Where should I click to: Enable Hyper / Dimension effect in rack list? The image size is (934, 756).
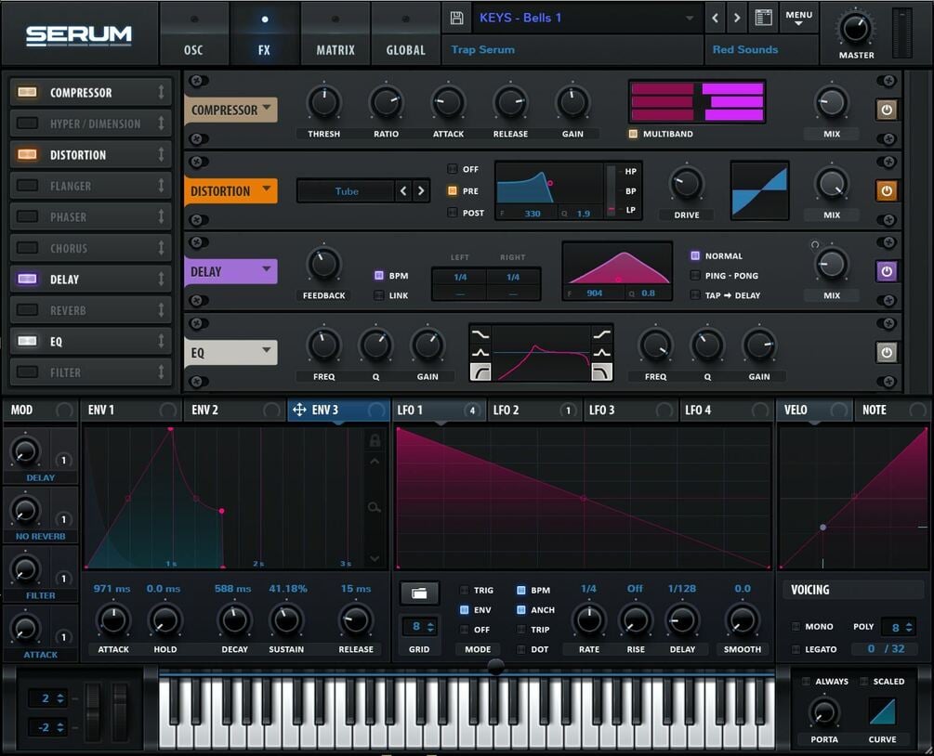click(27, 124)
